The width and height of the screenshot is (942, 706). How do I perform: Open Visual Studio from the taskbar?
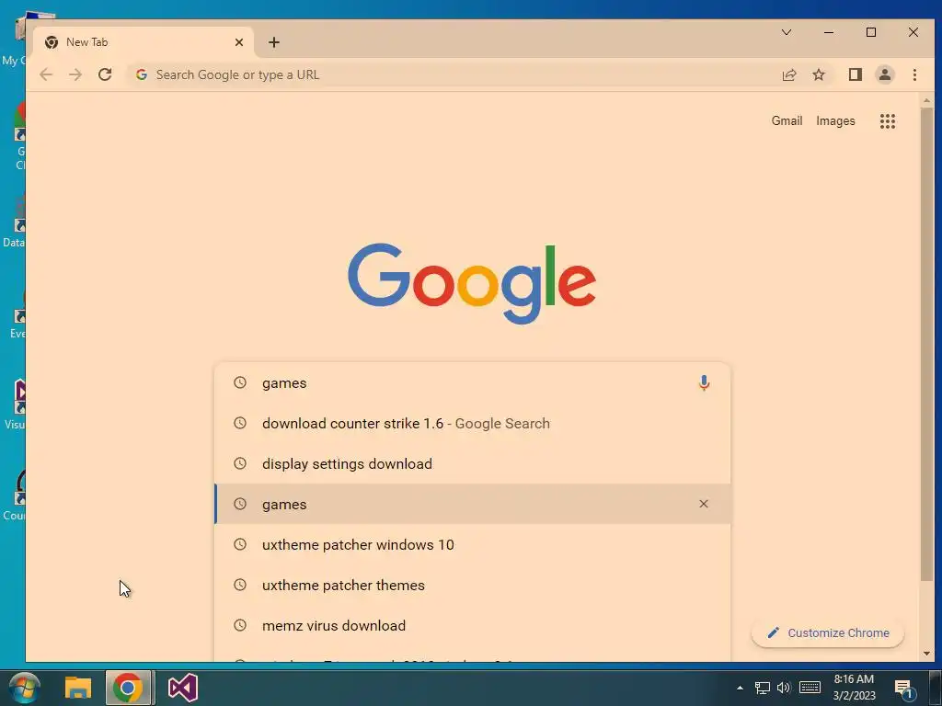coord(183,688)
